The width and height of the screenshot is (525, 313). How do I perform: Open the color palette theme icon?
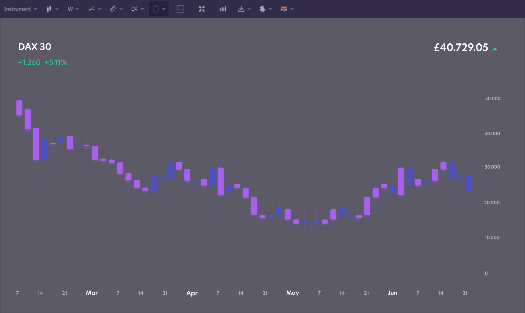262,9
